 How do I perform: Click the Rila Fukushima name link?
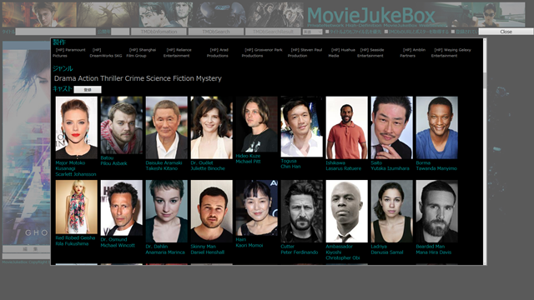click(x=72, y=243)
